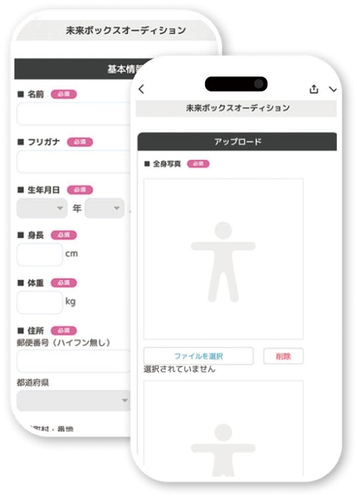The image size is (357, 497).
Task: Click the 必須 badge next to 名前
Action: [64, 94]
